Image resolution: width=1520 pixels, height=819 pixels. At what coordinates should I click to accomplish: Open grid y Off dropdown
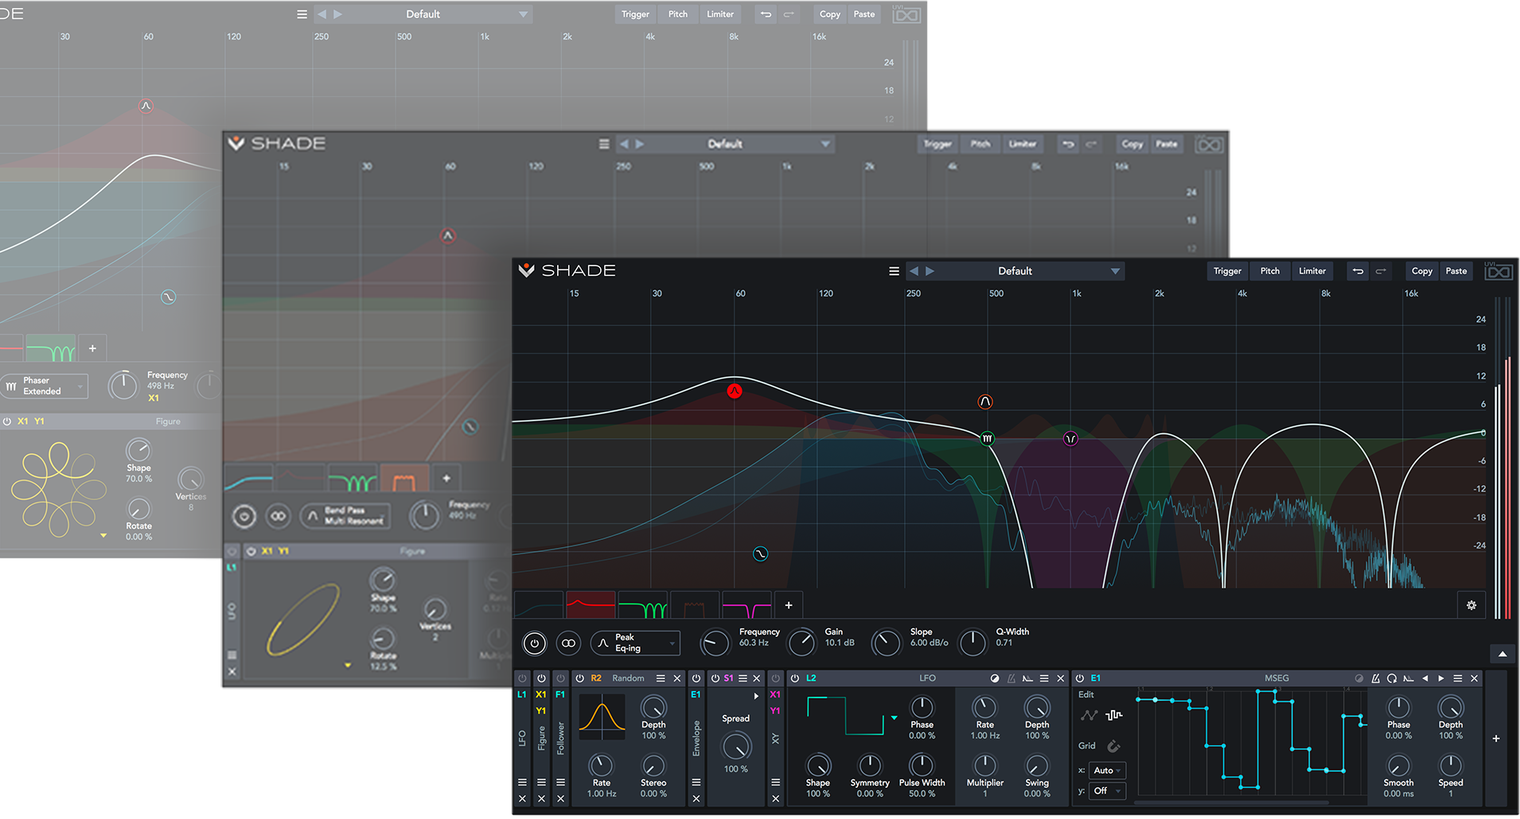pos(1108,791)
